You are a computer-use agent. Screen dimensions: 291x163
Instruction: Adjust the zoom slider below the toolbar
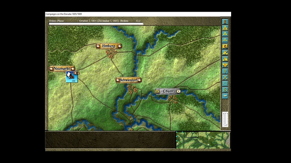225,119
